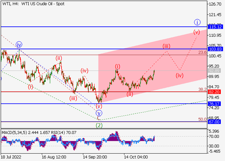Click the blue circled v wave marker
The image size is (225, 161).
coord(99,113)
